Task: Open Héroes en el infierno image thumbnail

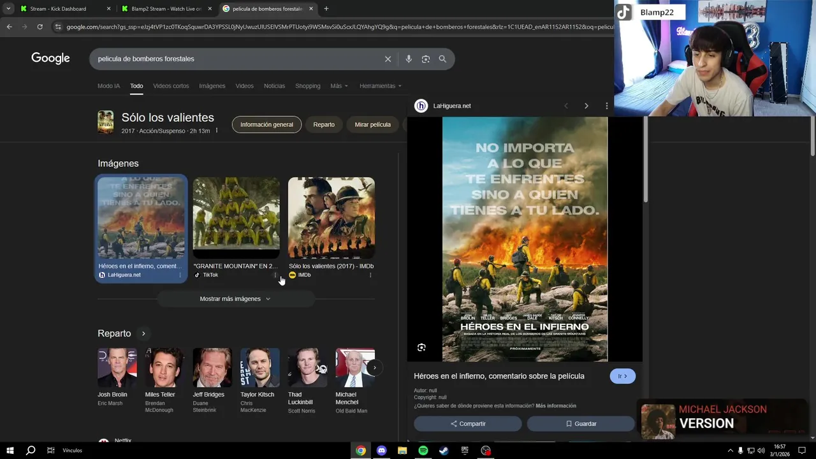Action: (141, 218)
